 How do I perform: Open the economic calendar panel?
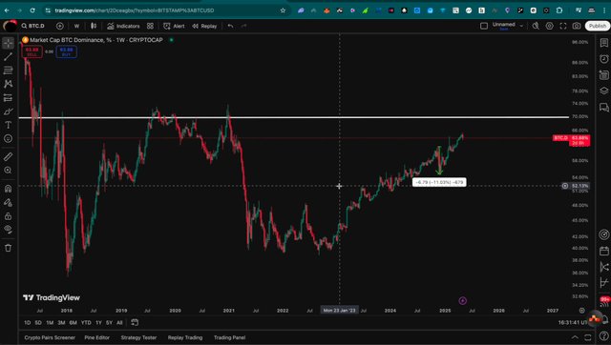604,251
